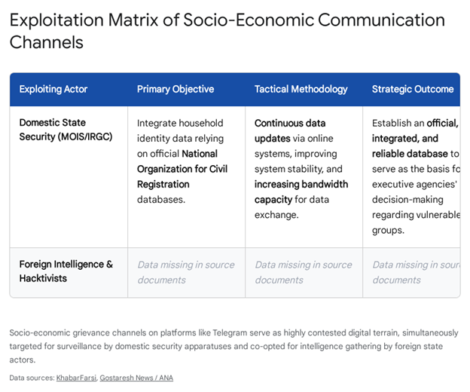Click the Exploiting Actor column header
470x392 pixels.
(x=53, y=89)
